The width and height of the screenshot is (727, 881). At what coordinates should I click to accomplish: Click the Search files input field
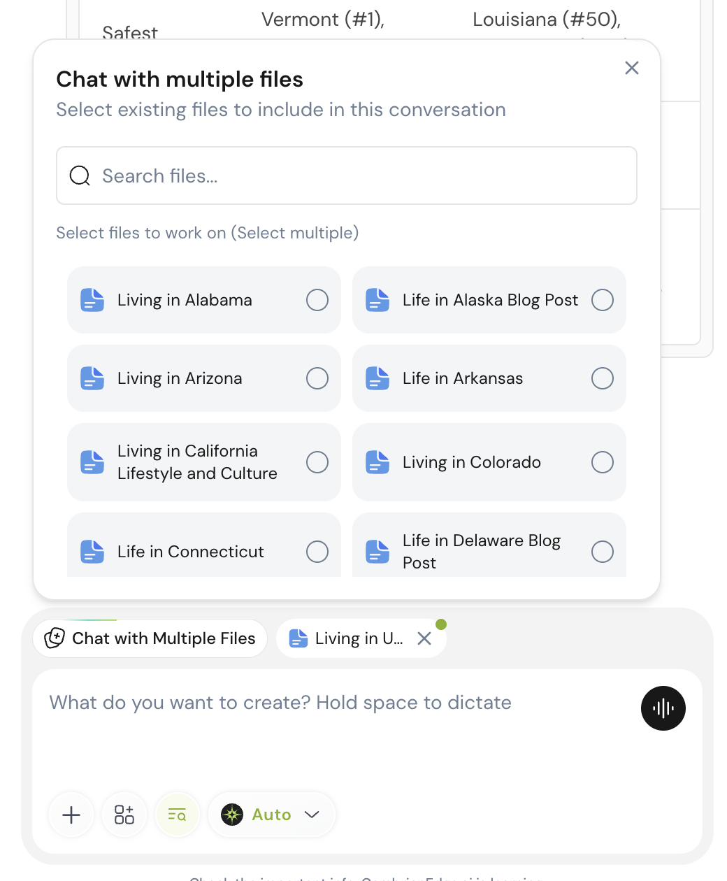[347, 176]
